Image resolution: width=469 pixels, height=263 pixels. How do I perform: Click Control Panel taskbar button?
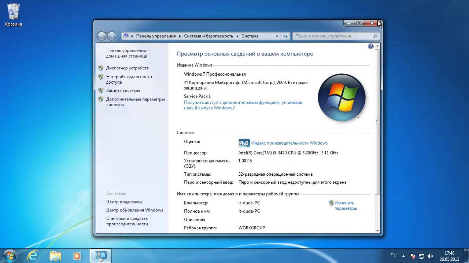pos(100,256)
